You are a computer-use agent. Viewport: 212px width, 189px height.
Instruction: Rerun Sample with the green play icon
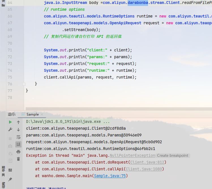10,122
